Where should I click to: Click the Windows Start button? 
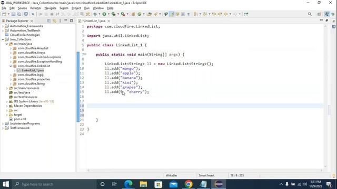click(x=6, y=184)
